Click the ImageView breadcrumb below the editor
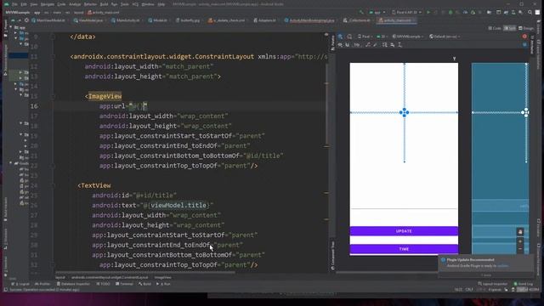 (x=162, y=278)
